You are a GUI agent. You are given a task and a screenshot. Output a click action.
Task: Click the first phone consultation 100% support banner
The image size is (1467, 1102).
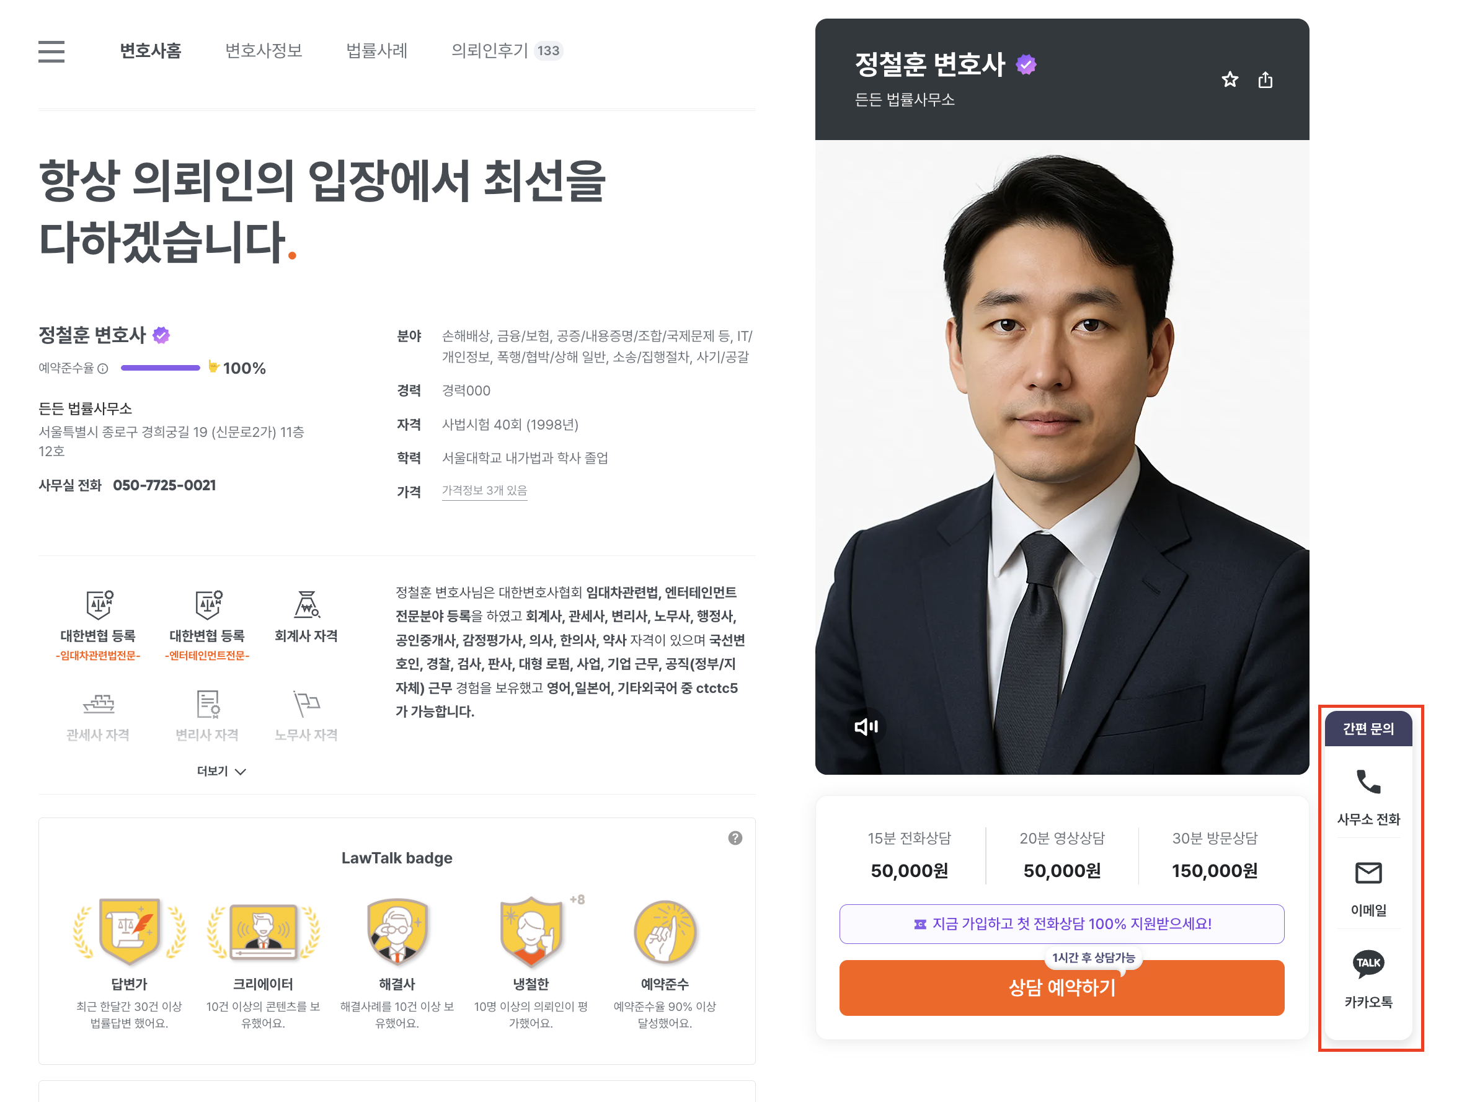point(1061,923)
